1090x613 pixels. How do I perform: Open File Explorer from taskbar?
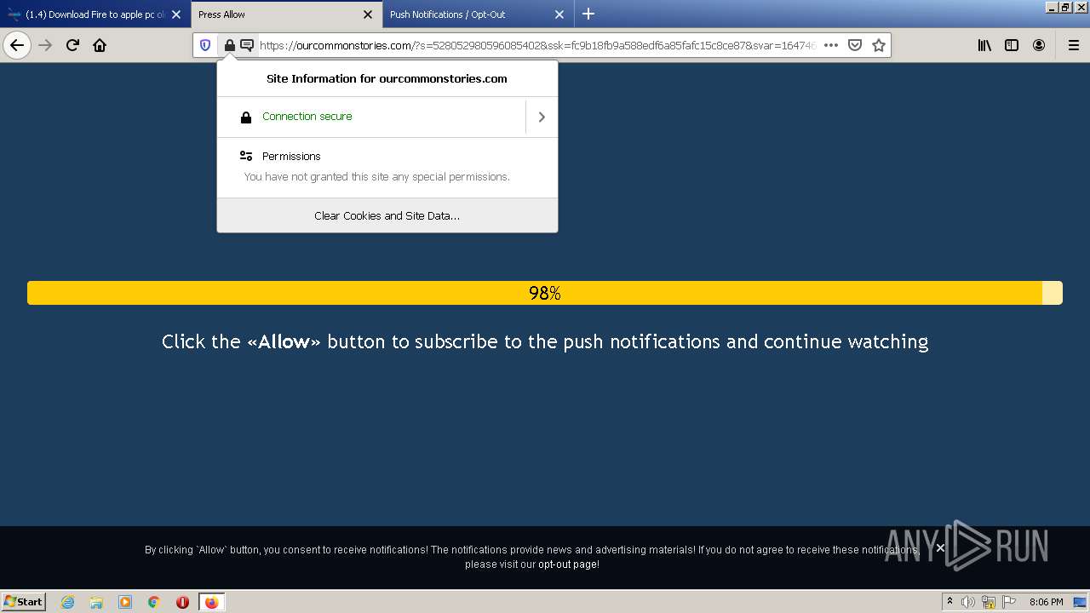click(96, 602)
